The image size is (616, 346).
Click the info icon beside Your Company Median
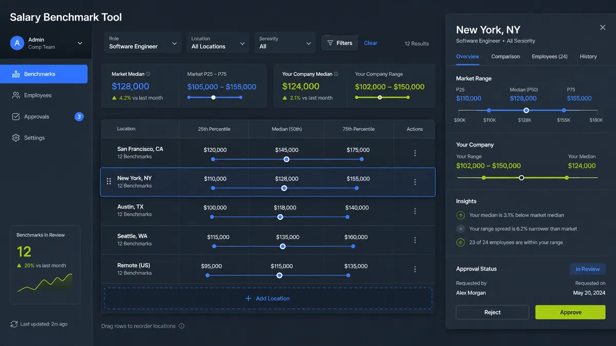(336, 74)
